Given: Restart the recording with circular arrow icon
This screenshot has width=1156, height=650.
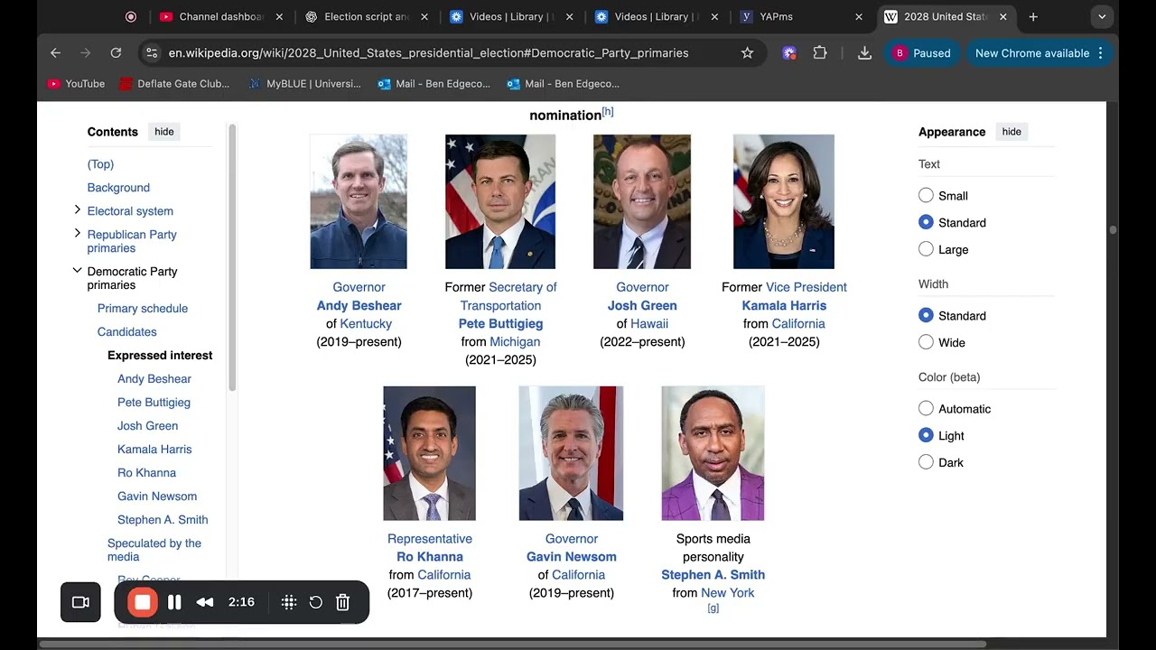Looking at the screenshot, I should 316,602.
